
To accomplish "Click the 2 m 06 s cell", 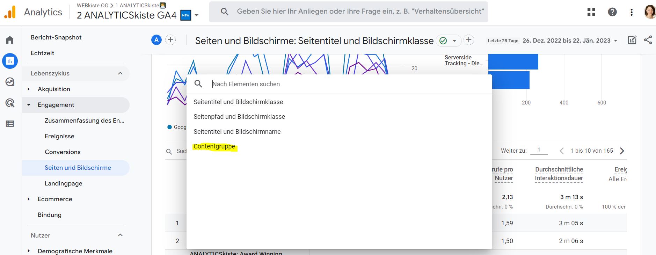I will (x=571, y=241).
